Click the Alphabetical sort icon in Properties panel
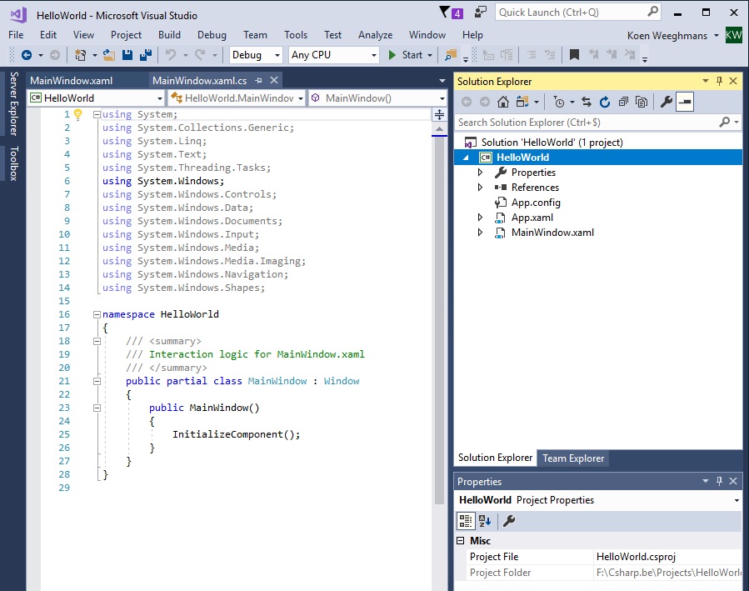 485,521
